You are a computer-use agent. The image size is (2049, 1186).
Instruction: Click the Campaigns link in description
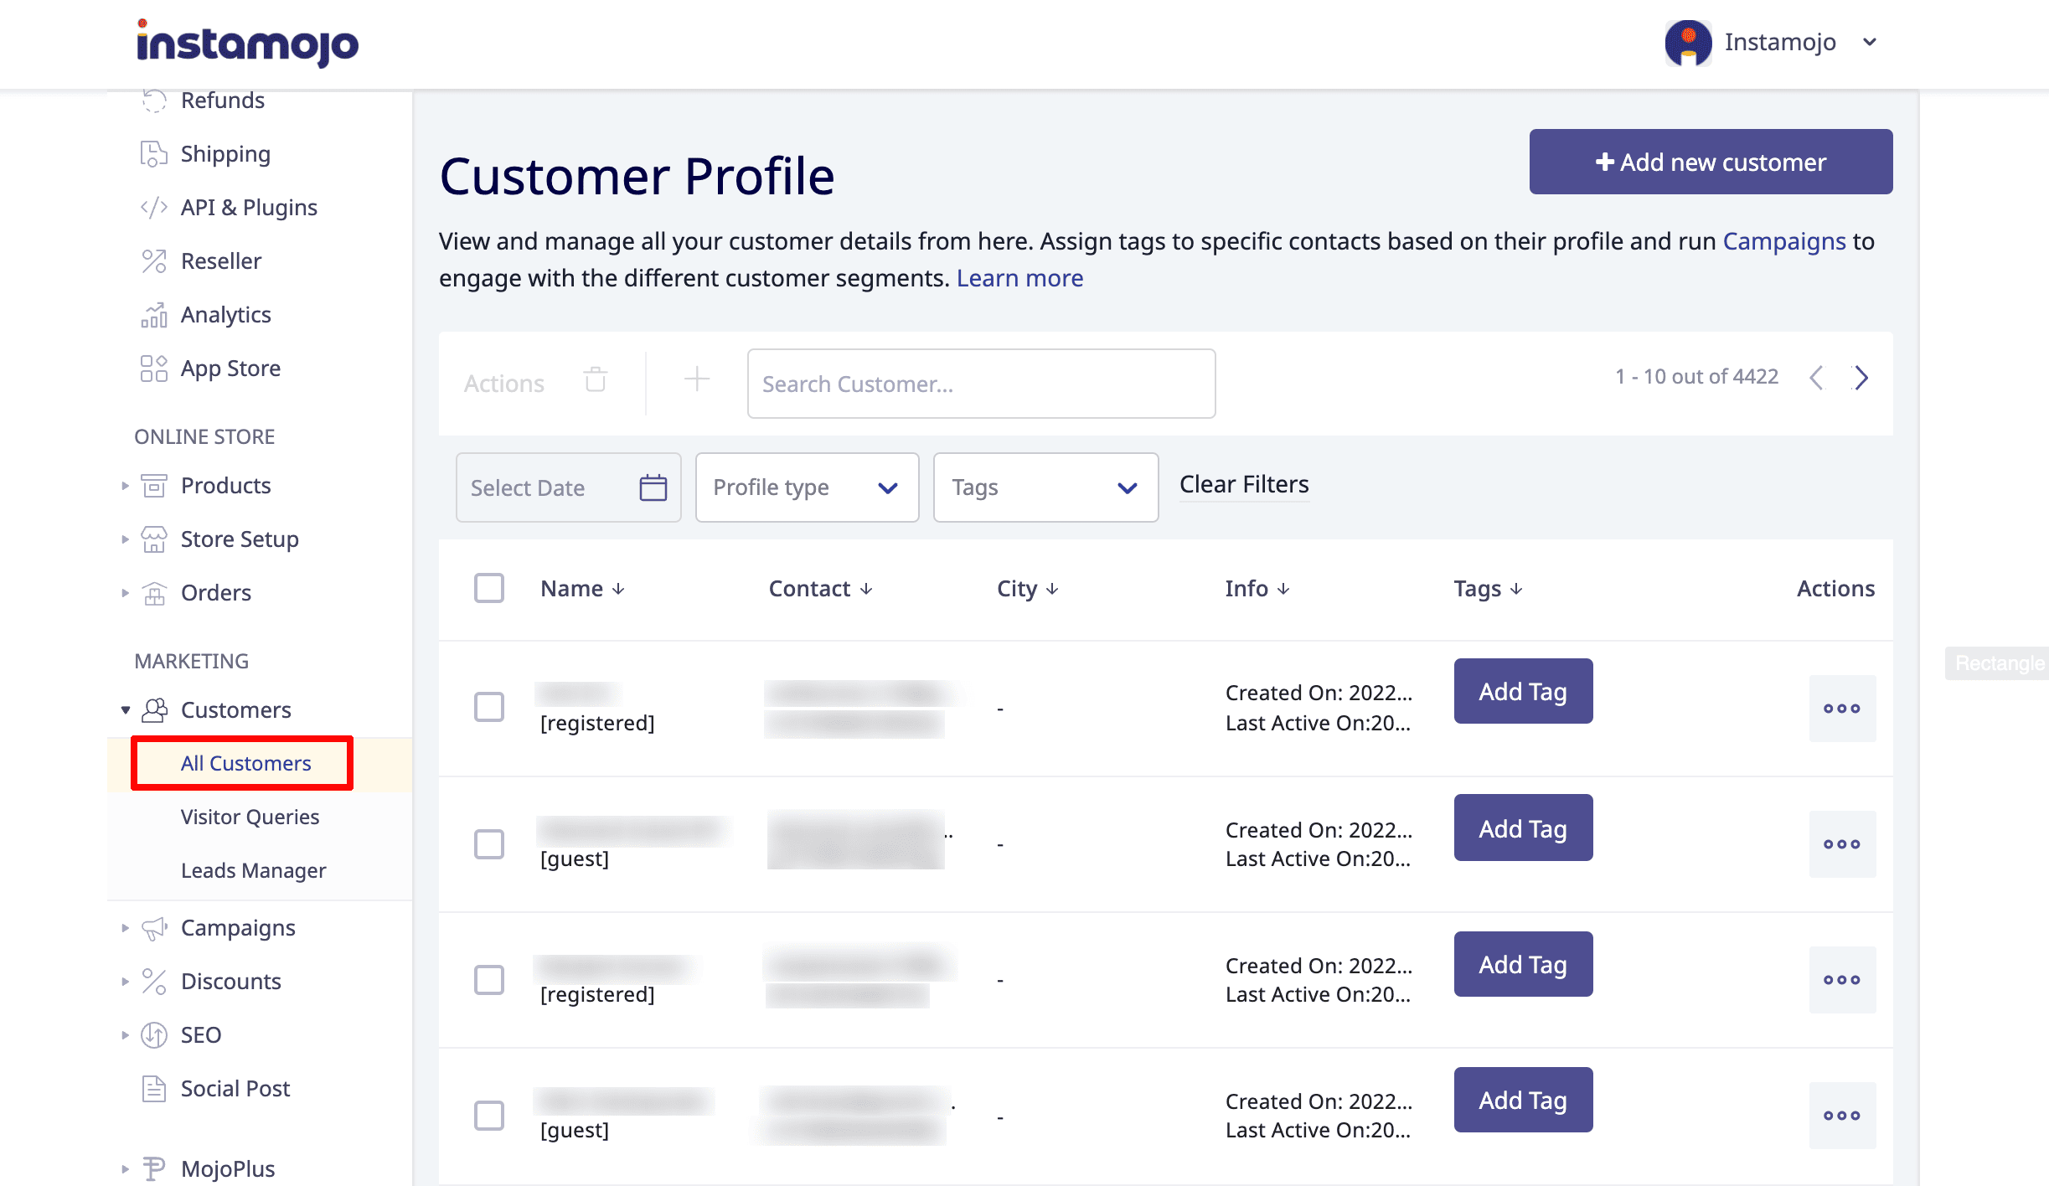(x=1784, y=241)
